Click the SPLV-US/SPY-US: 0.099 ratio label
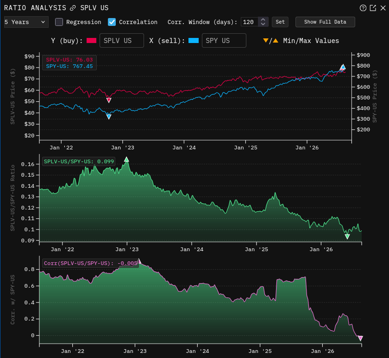Viewport: 389px width, 358px height. (79, 161)
